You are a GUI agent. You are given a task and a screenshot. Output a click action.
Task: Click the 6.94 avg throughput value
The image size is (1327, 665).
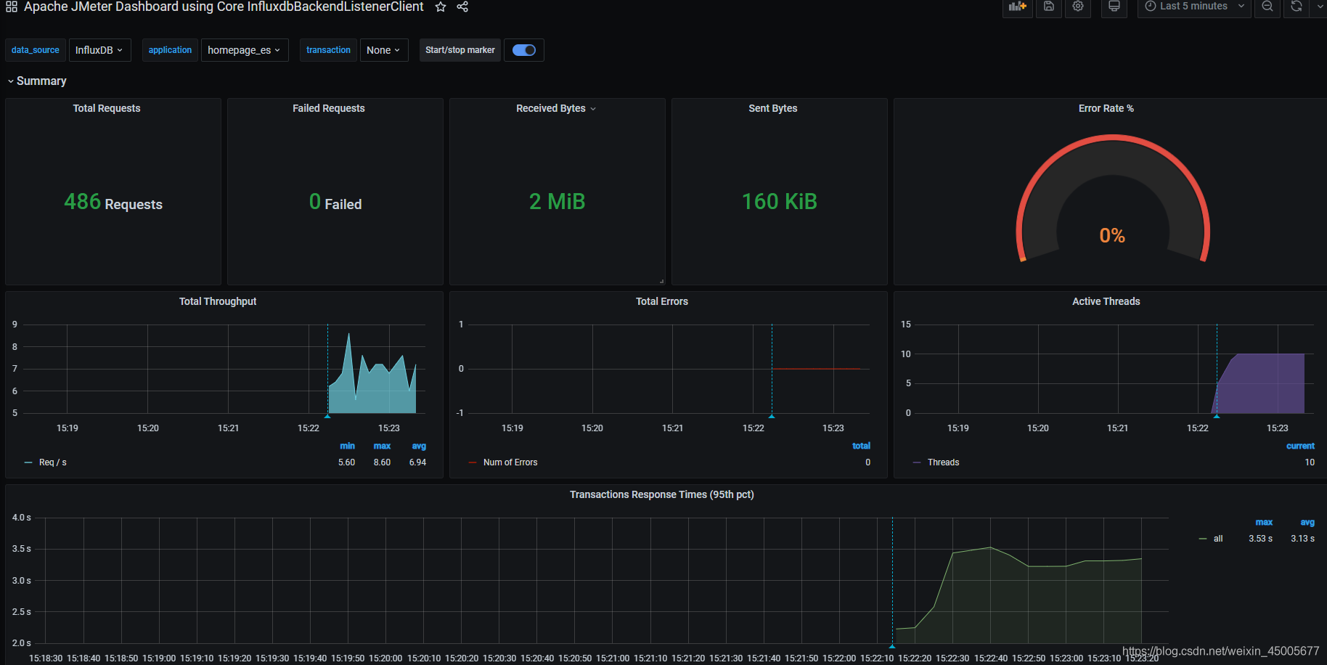(417, 462)
